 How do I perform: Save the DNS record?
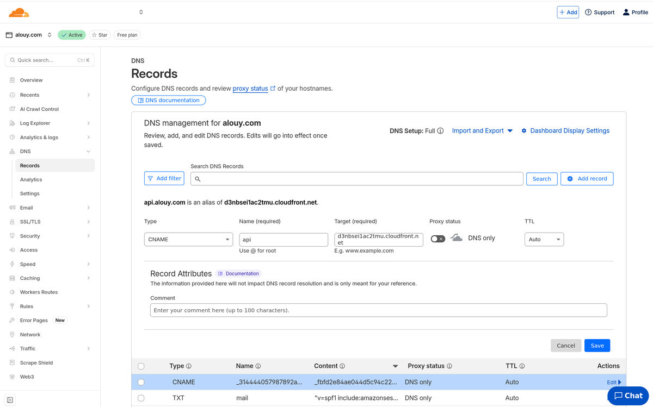pyautogui.click(x=597, y=346)
